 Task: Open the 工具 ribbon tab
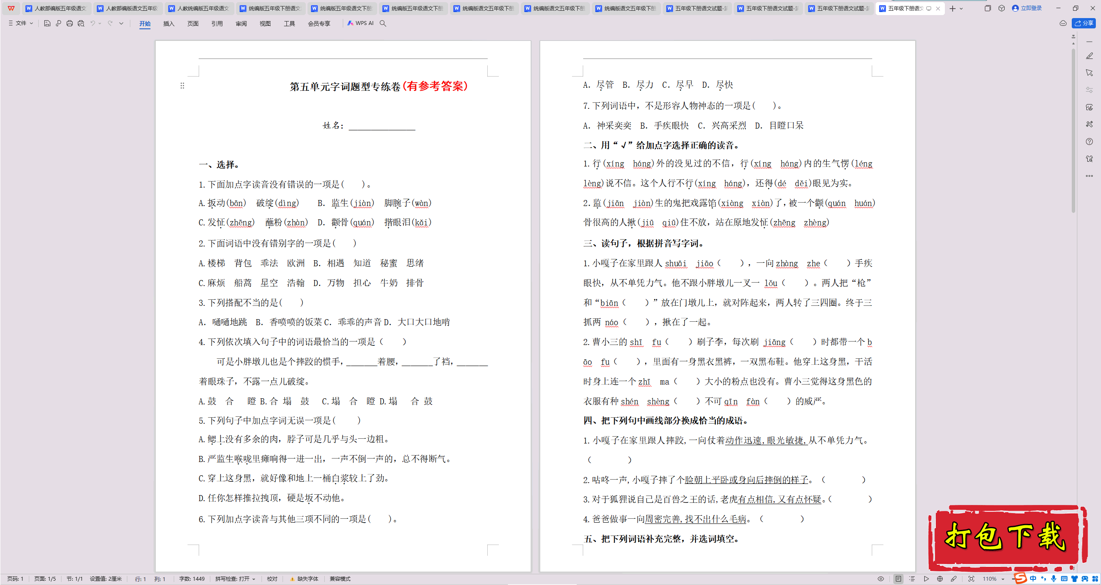(289, 23)
